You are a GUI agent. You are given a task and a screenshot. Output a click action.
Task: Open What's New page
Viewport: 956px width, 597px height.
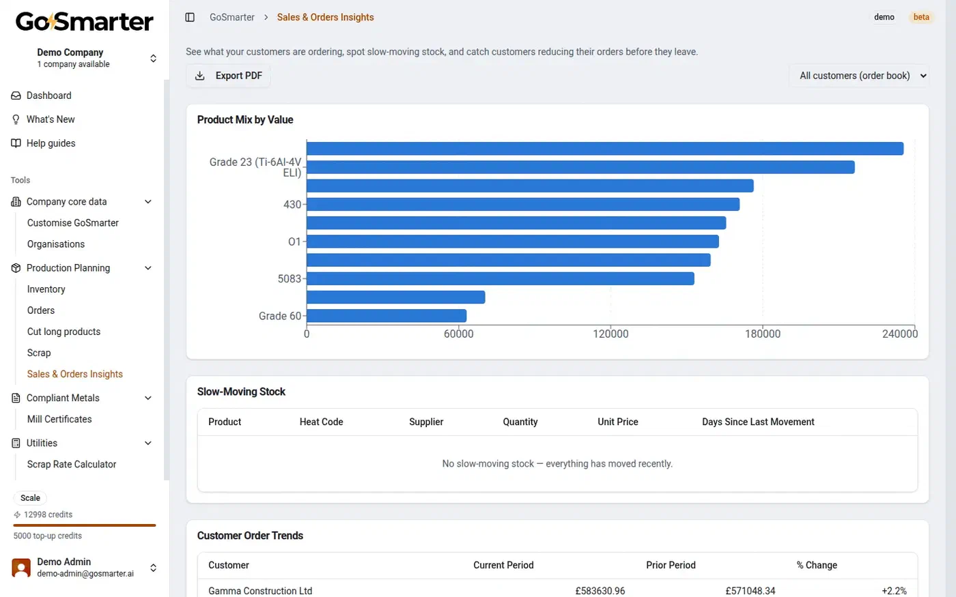(51, 119)
